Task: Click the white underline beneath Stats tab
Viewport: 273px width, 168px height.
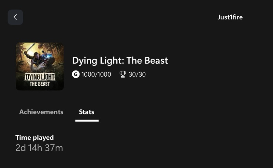Action: pyautogui.click(x=87, y=120)
